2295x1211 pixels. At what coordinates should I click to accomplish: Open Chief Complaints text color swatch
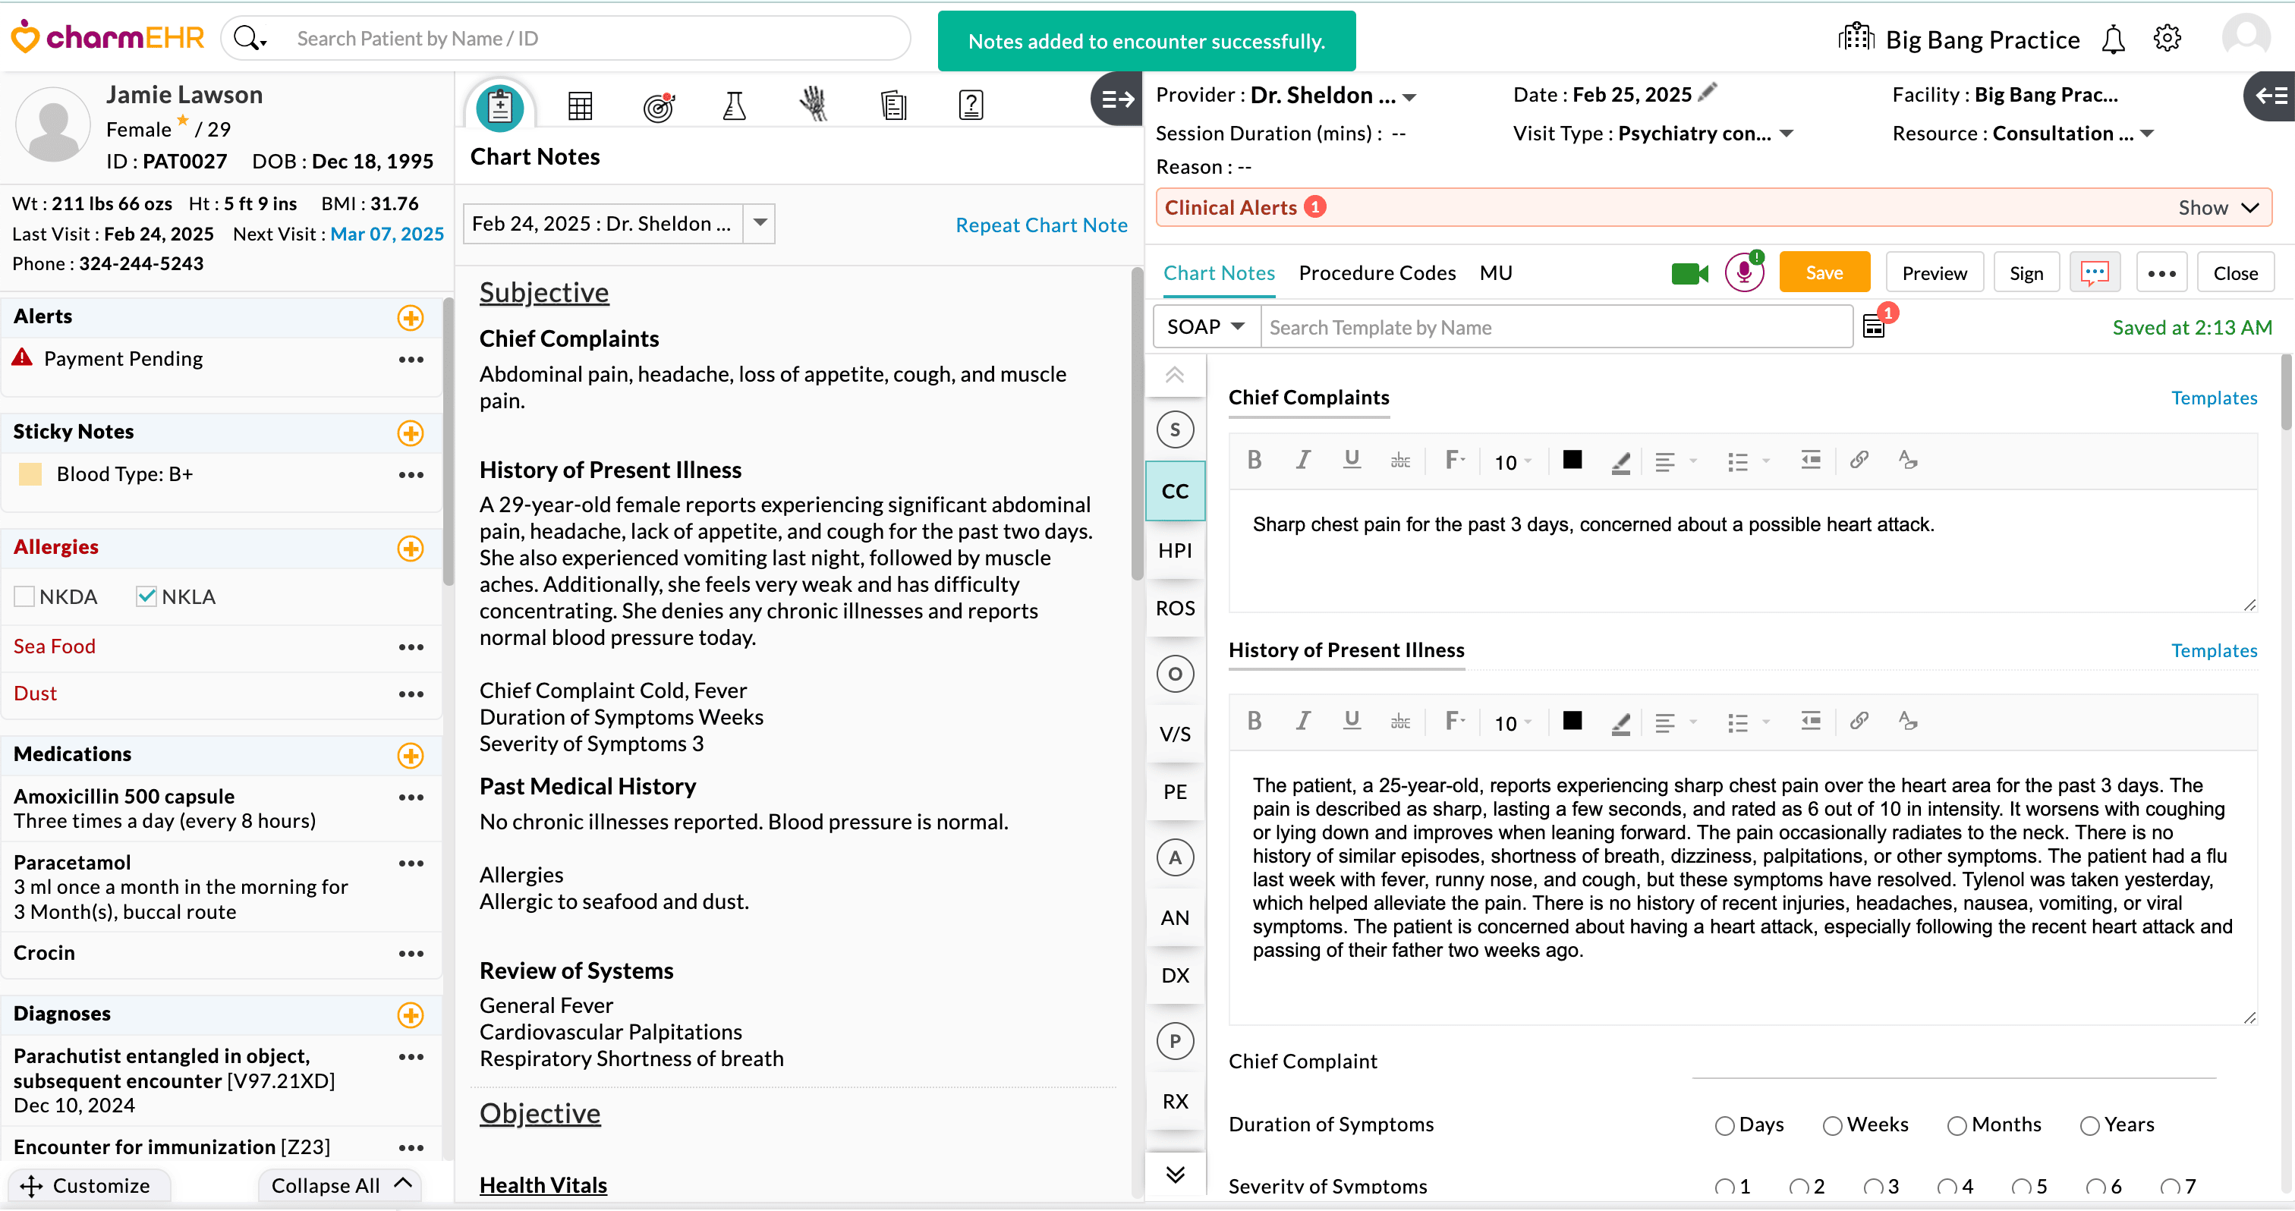[1572, 461]
